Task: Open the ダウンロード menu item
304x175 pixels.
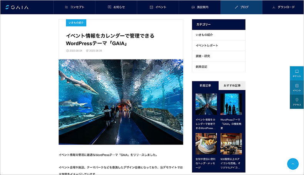Action: tap(283, 7)
